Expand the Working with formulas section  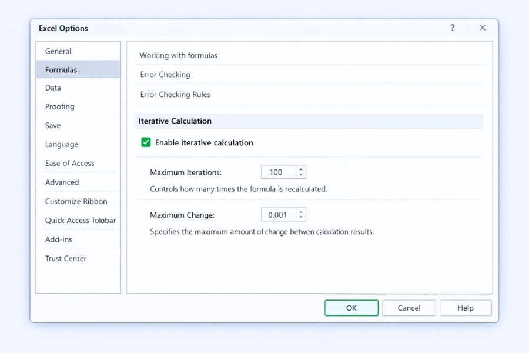(x=179, y=55)
